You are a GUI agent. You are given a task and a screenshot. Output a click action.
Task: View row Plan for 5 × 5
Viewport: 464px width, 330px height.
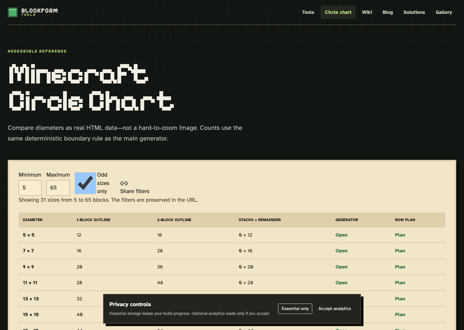pyautogui.click(x=400, y=235)
